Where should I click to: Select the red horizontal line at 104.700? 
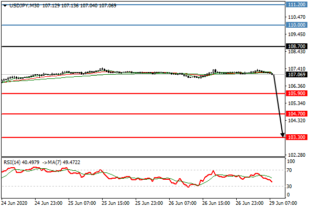click(144, 114)
